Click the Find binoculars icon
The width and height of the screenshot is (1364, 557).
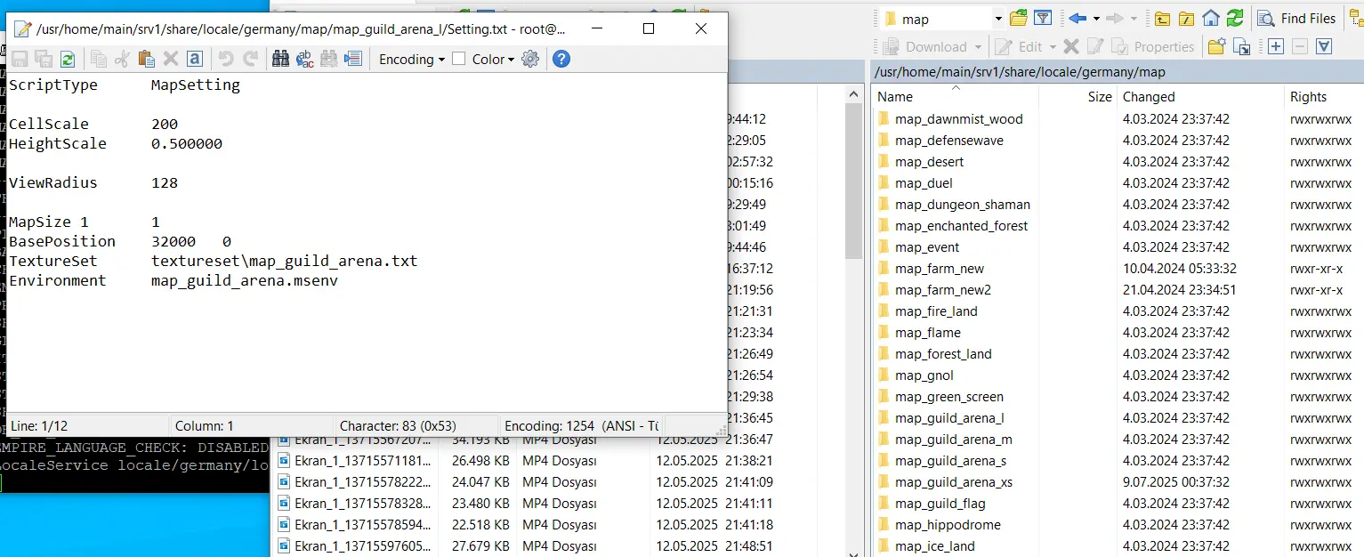(281, 60)
